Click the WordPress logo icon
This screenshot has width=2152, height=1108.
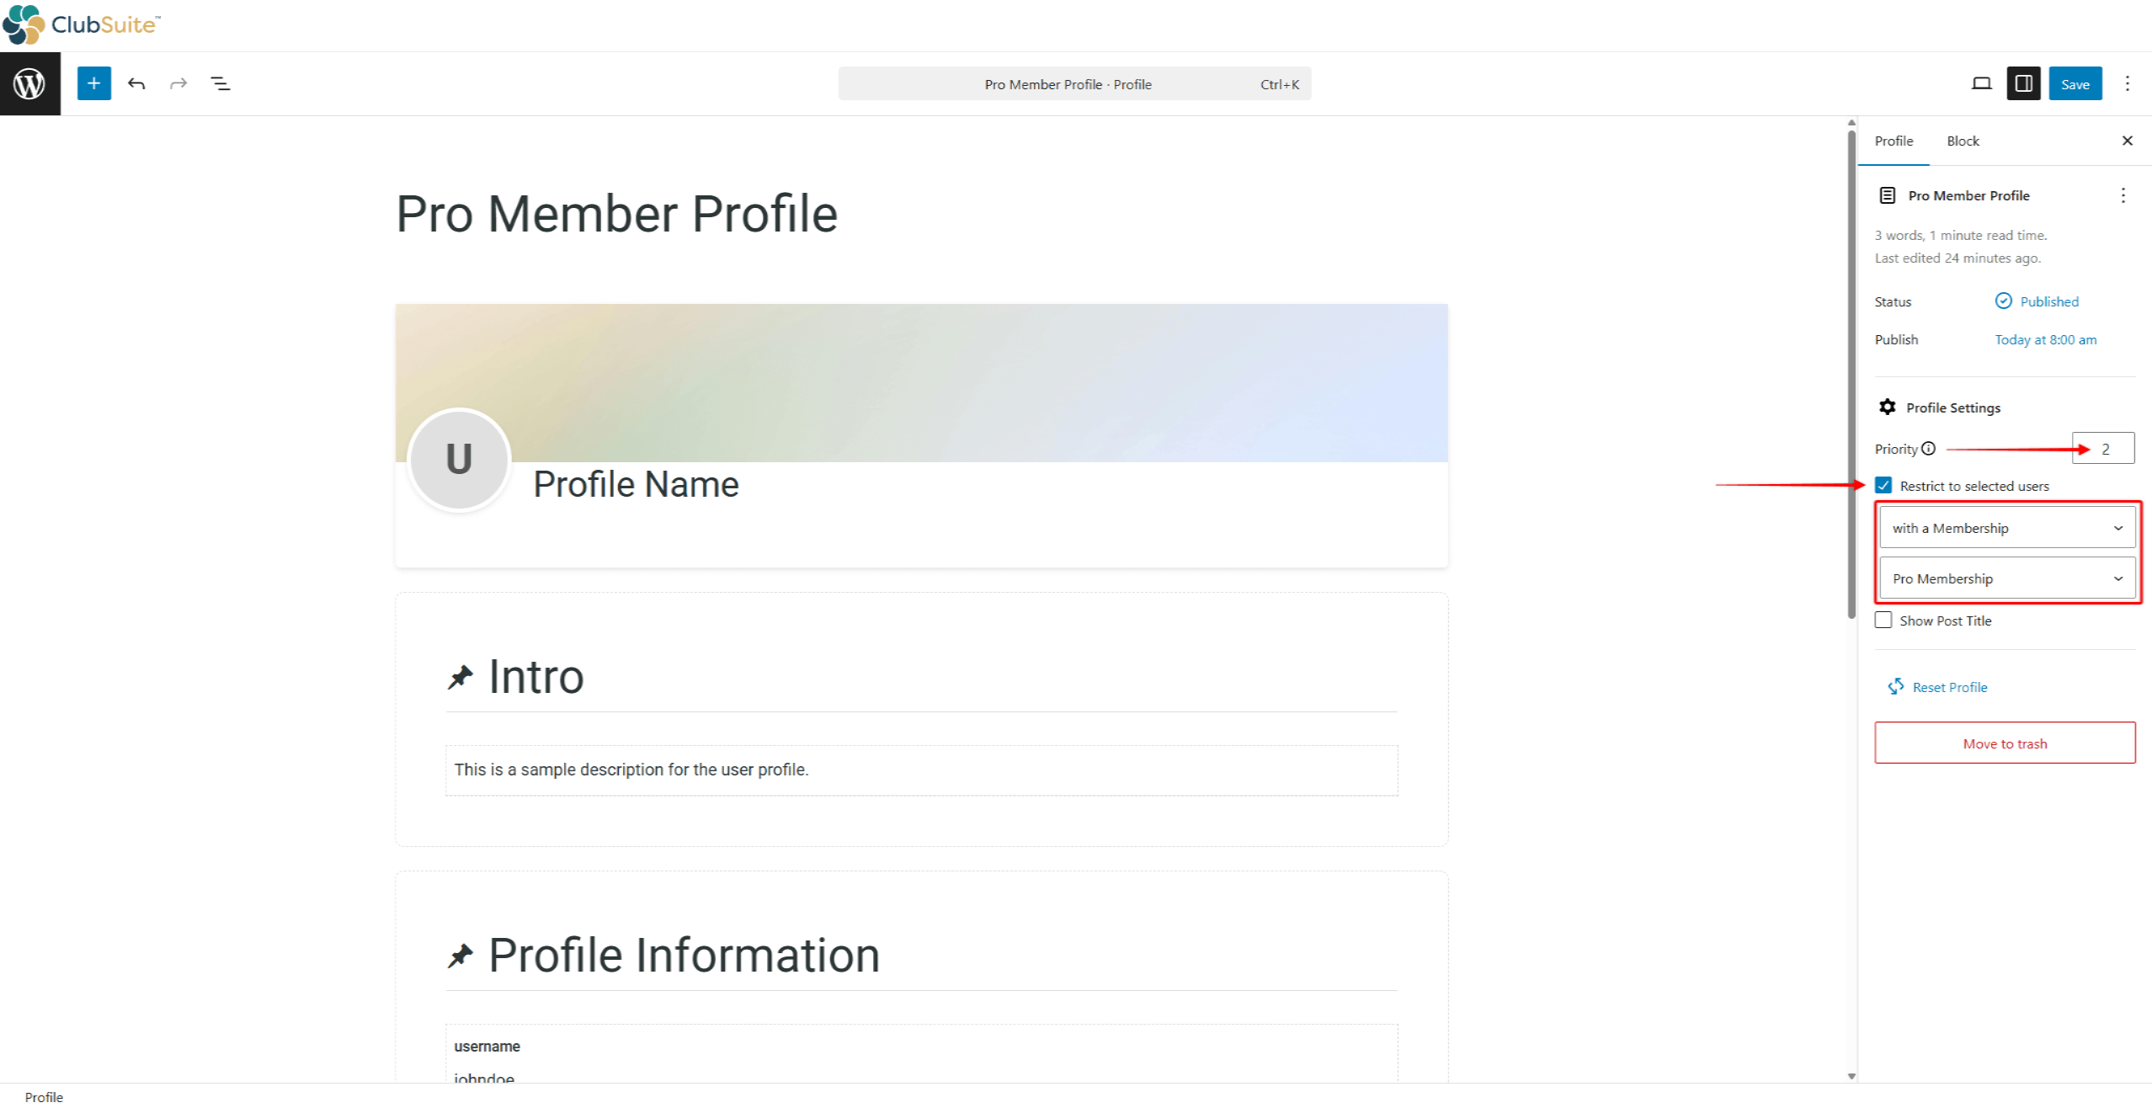click(x=29, y=83)
